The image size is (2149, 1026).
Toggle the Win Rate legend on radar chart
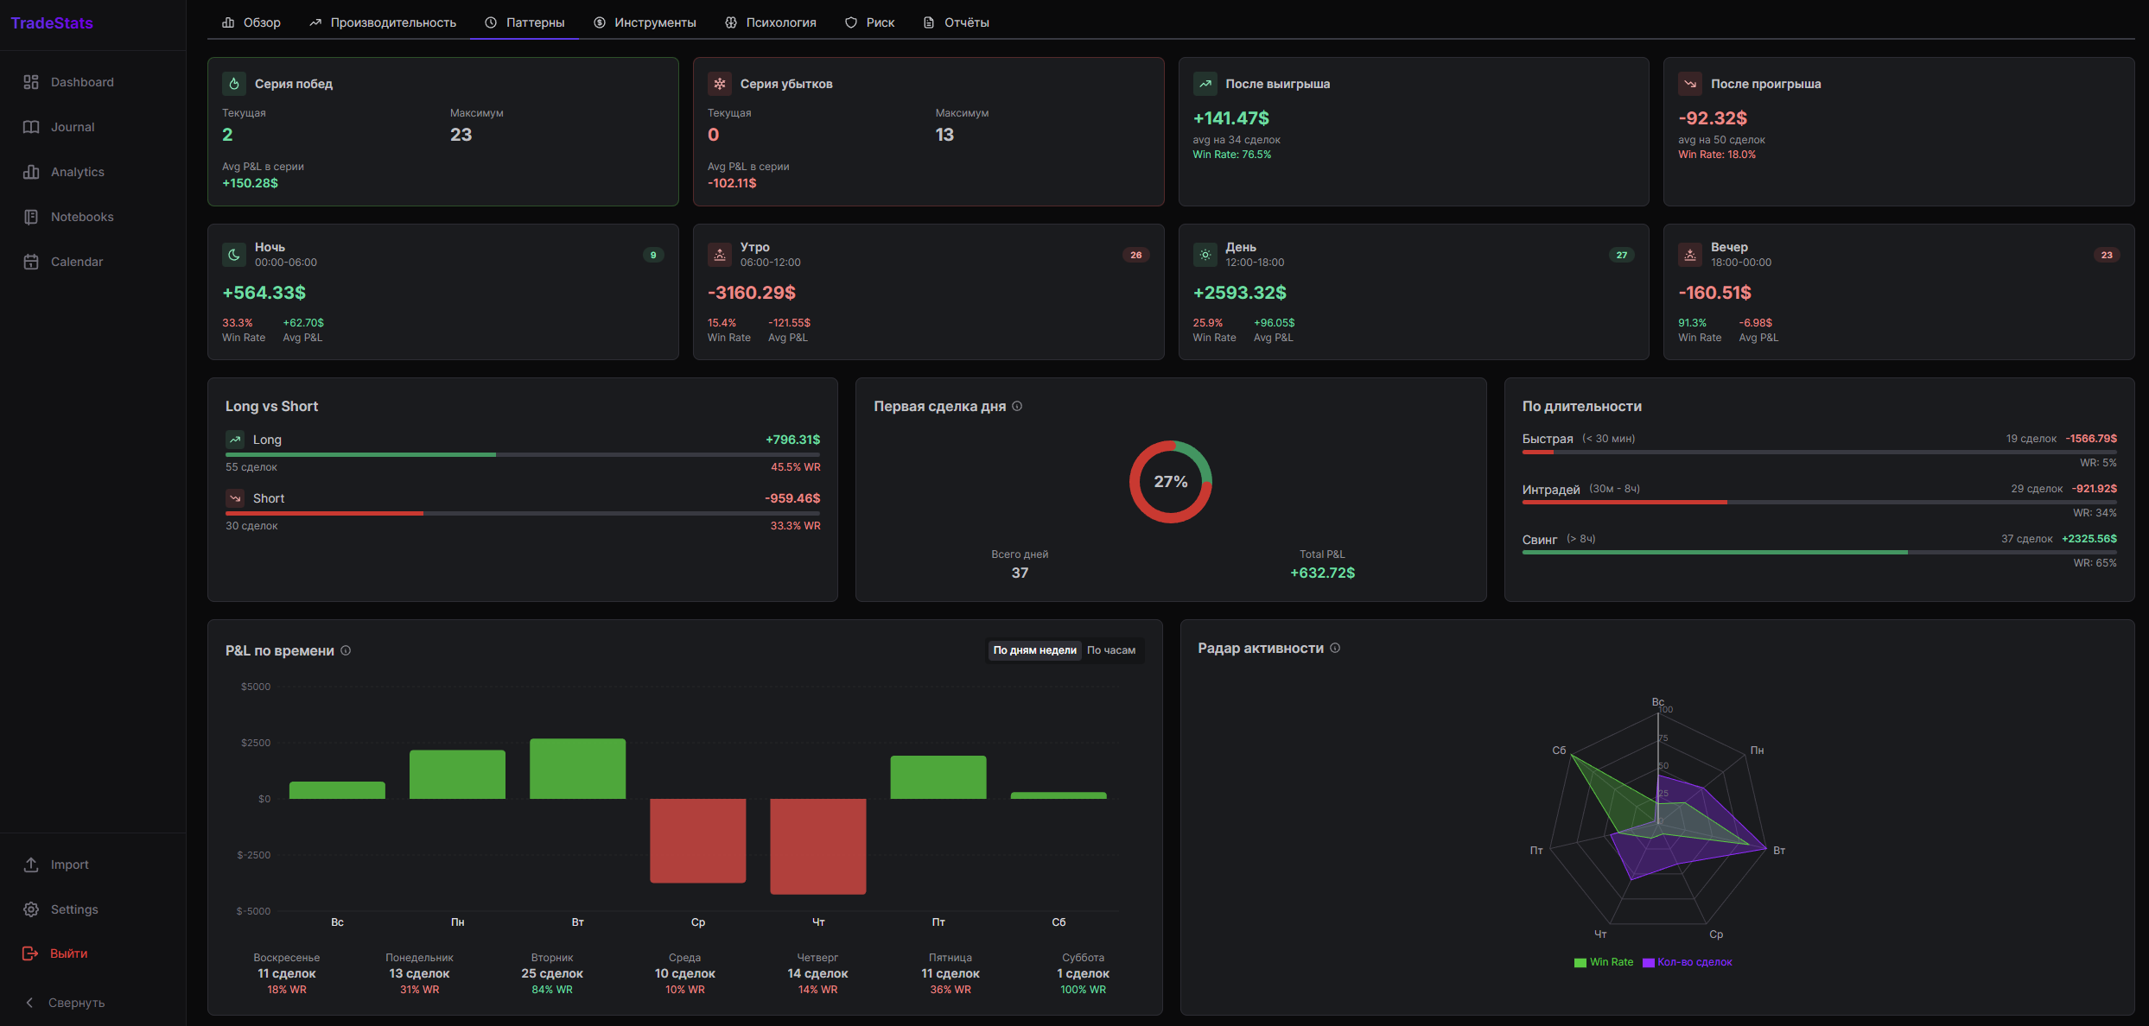[1604, 961]
